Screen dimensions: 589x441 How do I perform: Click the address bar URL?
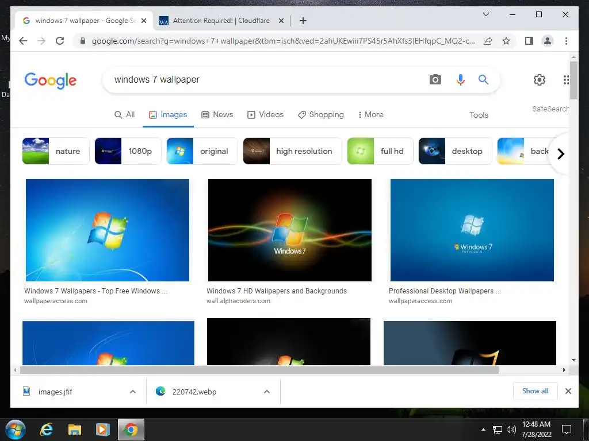coord(283,41)
